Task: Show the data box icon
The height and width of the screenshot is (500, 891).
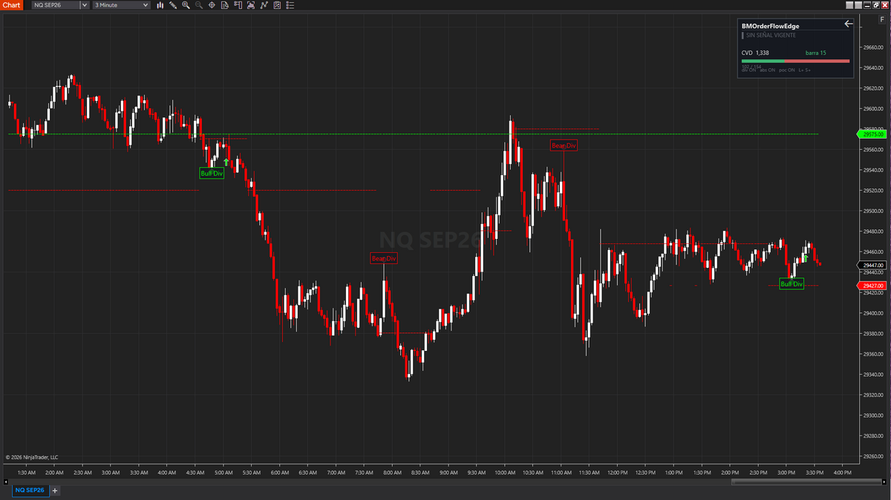Action: pos(224,5)
